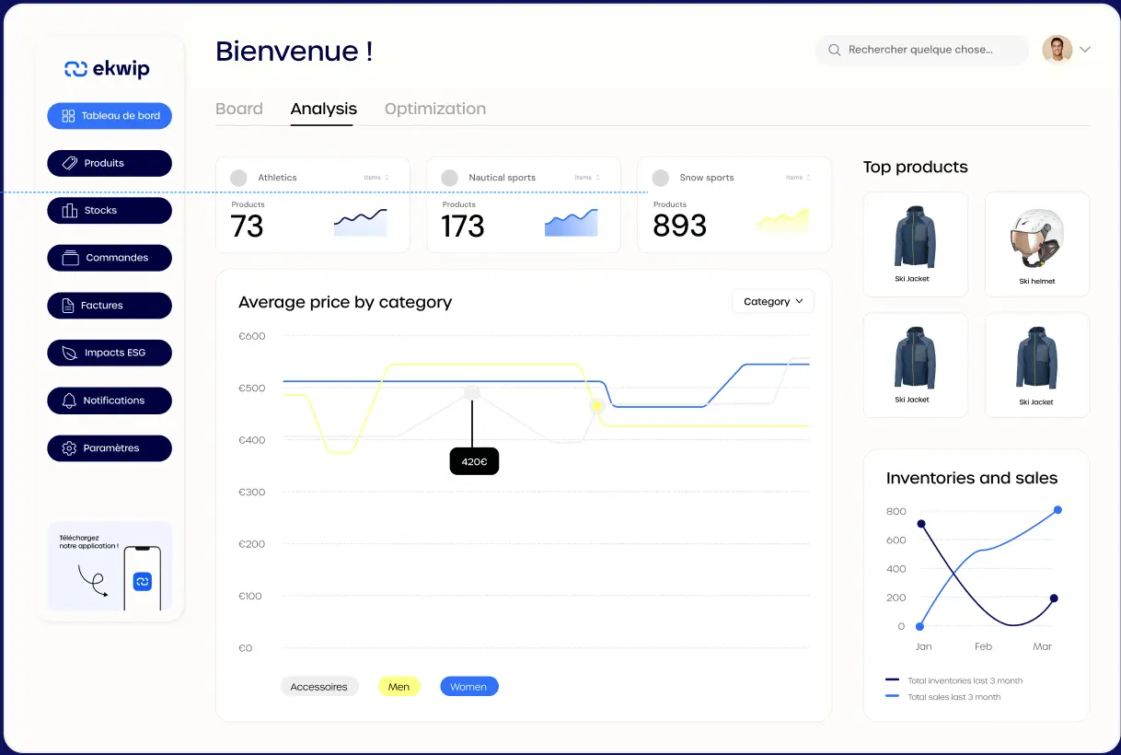Open Produits via its tag icon
Screen dimensions: 1121x755
[x=69, y=163]
